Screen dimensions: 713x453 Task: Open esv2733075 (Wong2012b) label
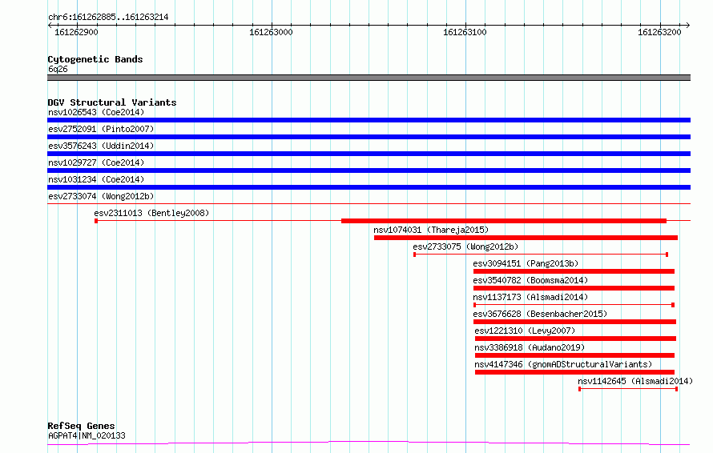click(465, 247)
